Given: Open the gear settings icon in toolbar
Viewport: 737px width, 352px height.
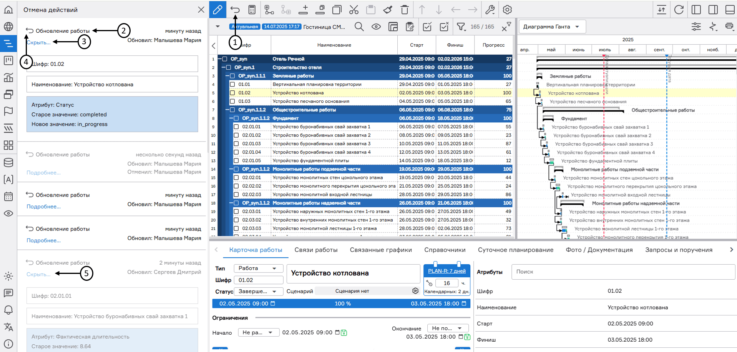Looking at the screenshot, I should [x=507, y=10].
